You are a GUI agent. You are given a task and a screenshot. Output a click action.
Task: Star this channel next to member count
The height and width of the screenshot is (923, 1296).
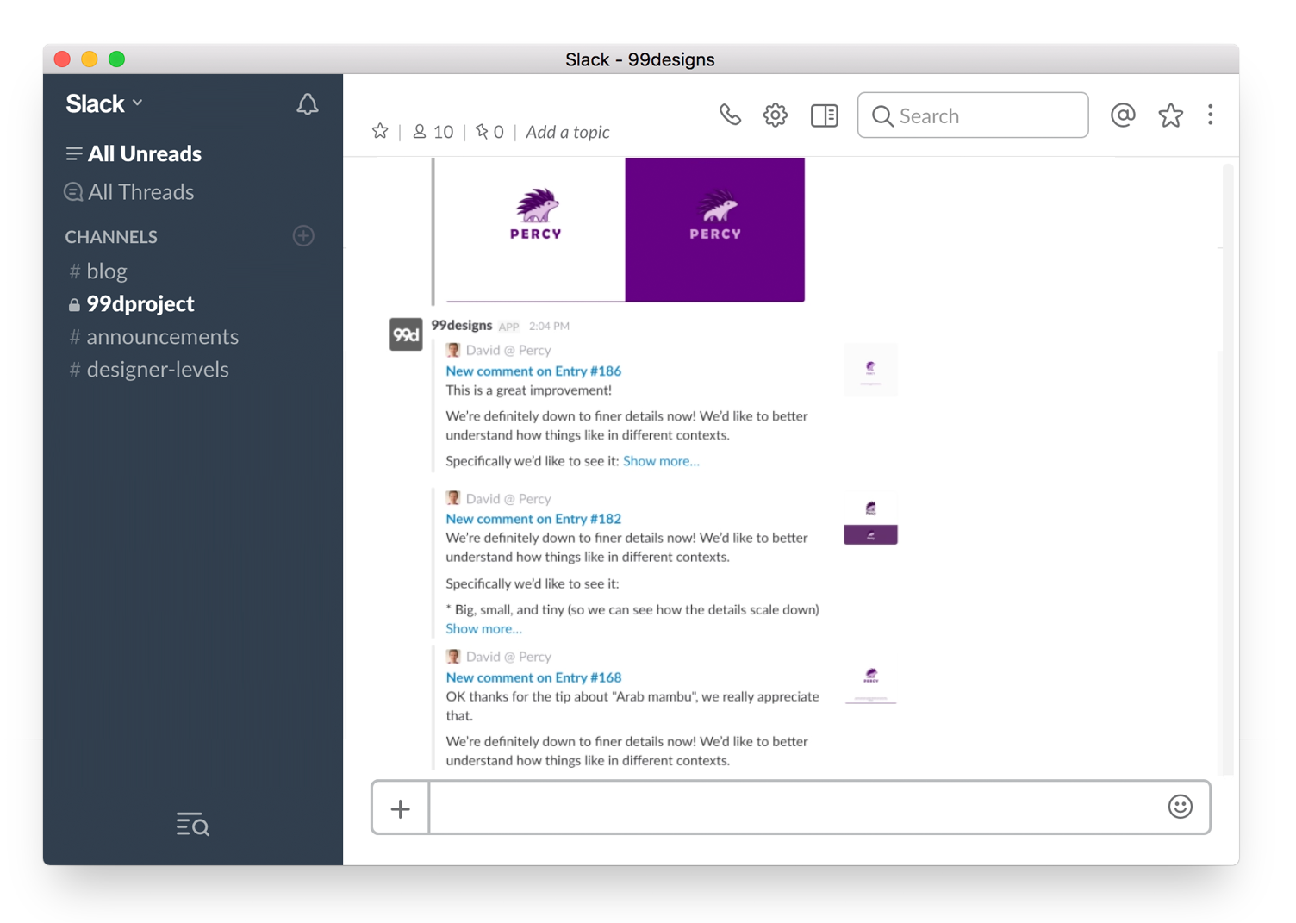click(380, 131)
